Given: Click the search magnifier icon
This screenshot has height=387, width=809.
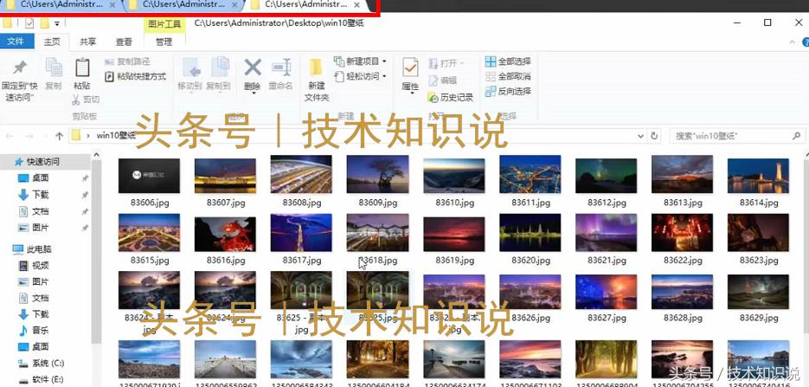Looking at the screenshot, I should (797, 136).
